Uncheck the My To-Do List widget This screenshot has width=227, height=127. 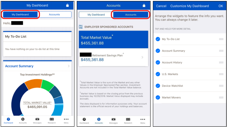158,39
